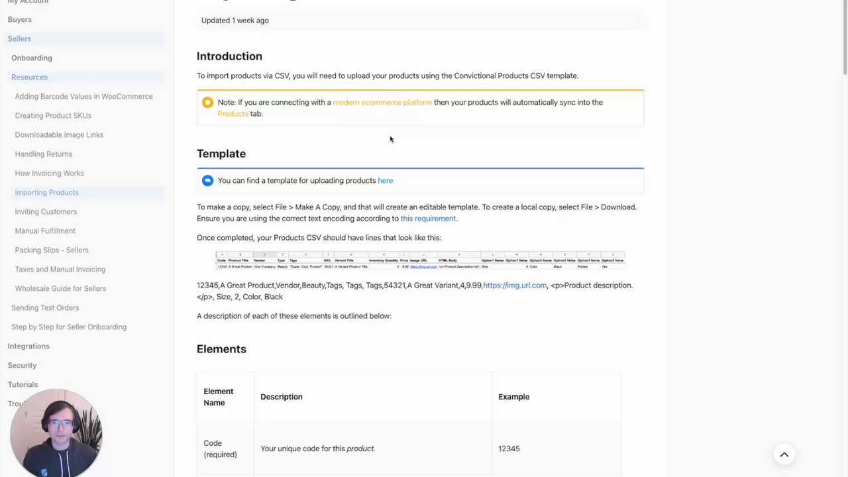The image size is (848, 477).
Task: Open the 'modern ecommerce platform' link
Action: (382, 102)
